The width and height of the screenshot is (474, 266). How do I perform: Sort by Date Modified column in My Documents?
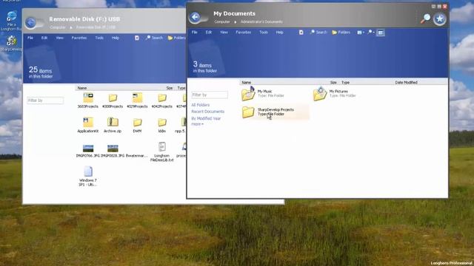(x=406, y=82)
